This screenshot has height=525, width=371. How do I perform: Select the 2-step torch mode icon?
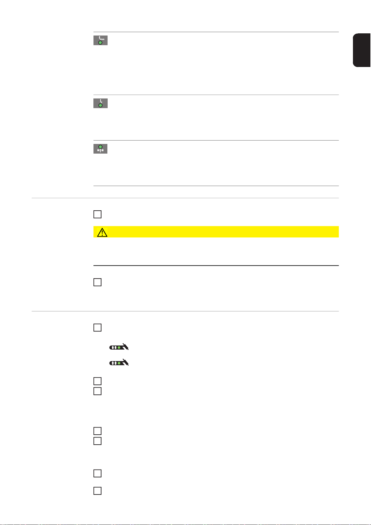119,347
